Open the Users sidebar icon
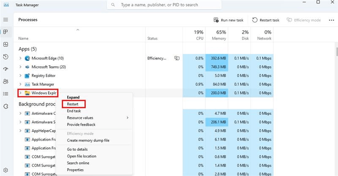 (x=5, y=81)
